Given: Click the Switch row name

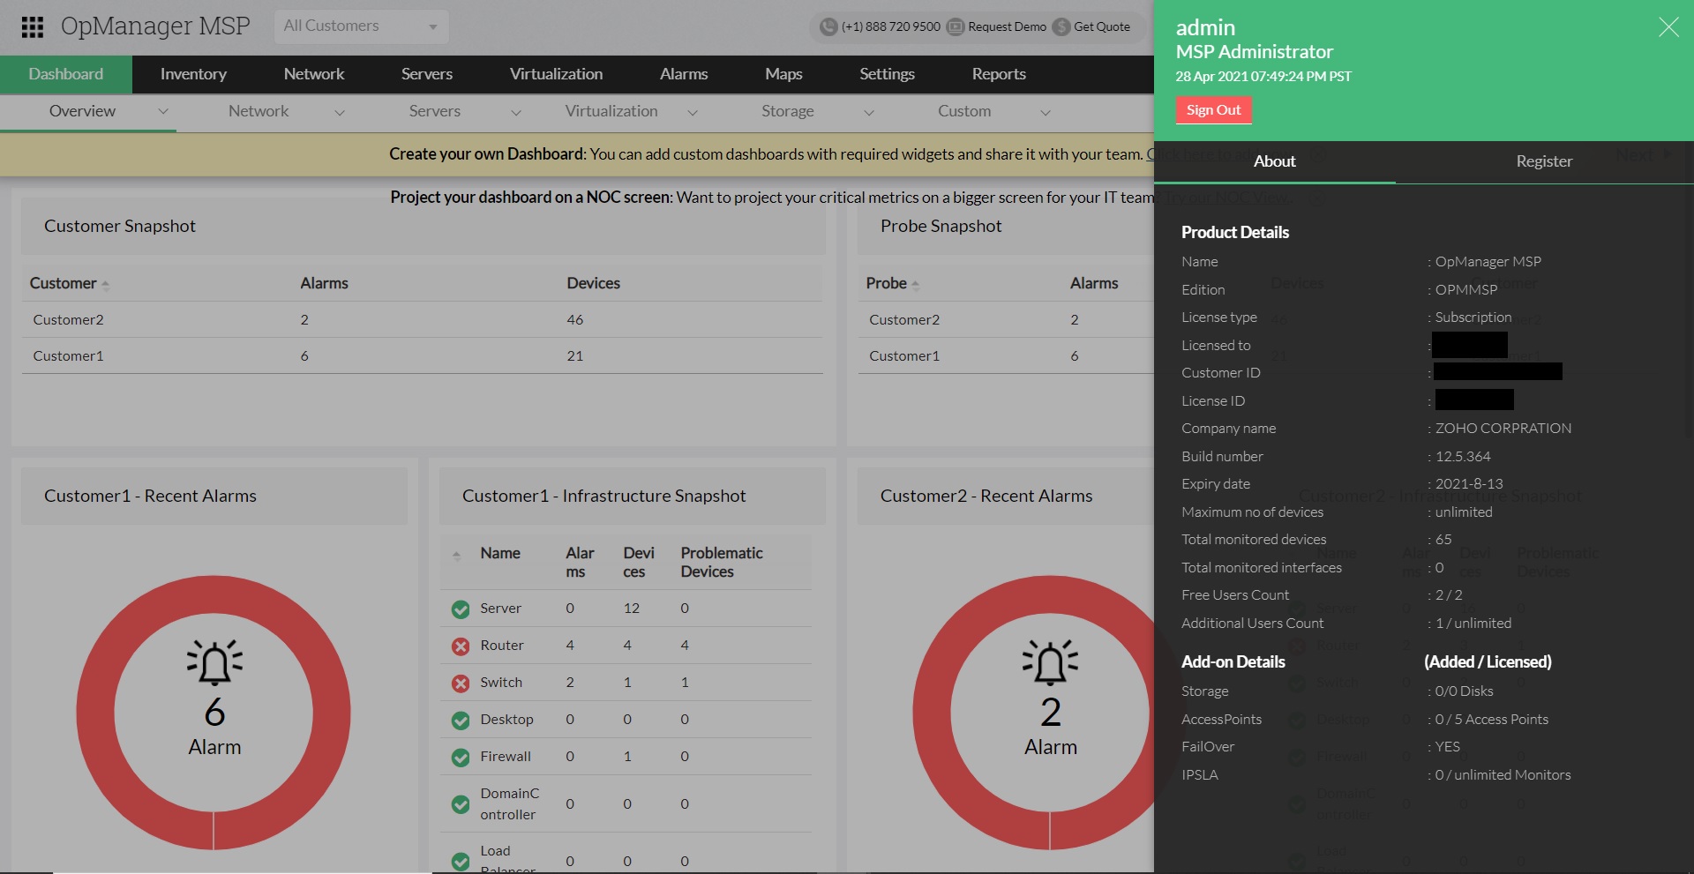Looking at the screenshot, I should click(501, 683).
